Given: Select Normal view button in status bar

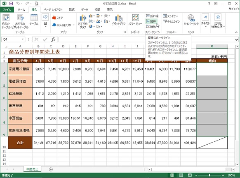Looking at the screenshot, I should [x=172, y=175].
